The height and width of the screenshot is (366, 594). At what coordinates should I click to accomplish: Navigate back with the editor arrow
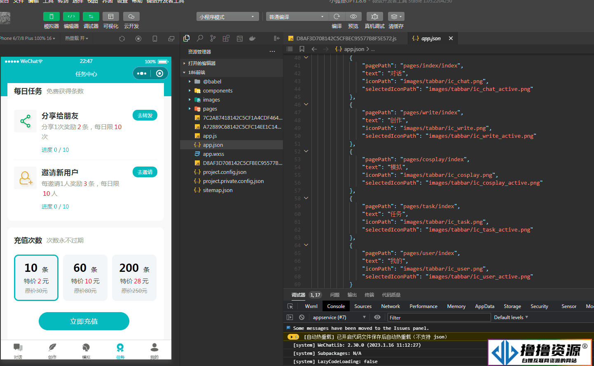point(314,49)
